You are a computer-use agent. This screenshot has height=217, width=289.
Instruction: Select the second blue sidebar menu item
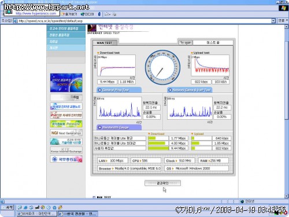click(x=66, y=35)
